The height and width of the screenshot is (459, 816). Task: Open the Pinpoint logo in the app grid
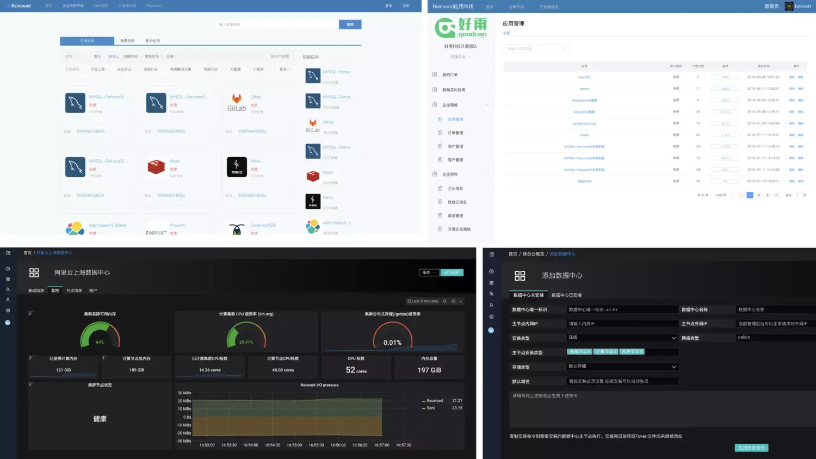(156, 232)
